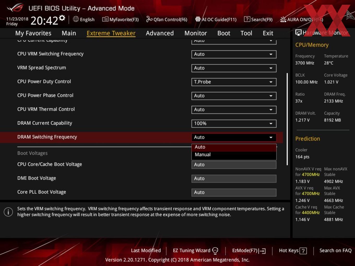Go to the Exit tab
The image size is (355, 266).
(x=268, y=33)
